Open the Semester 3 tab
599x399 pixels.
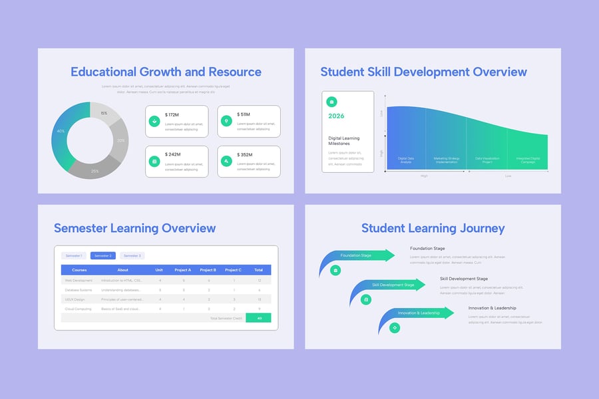pyautogui.click(x=132, y=255)
